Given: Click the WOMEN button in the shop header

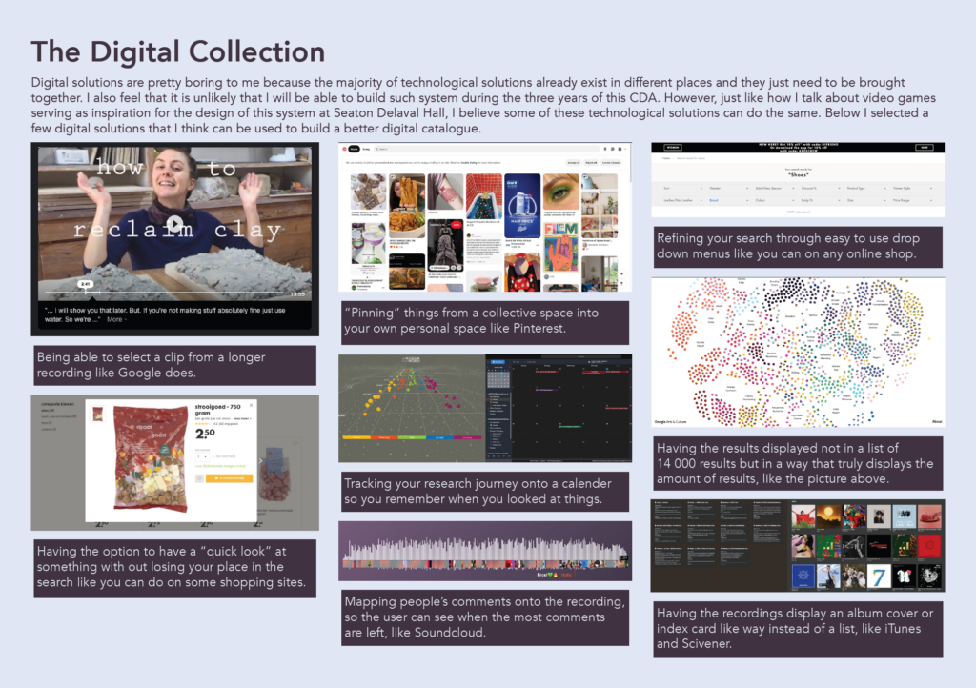Looking at the screenshot, I should click(x=673, y=148).
